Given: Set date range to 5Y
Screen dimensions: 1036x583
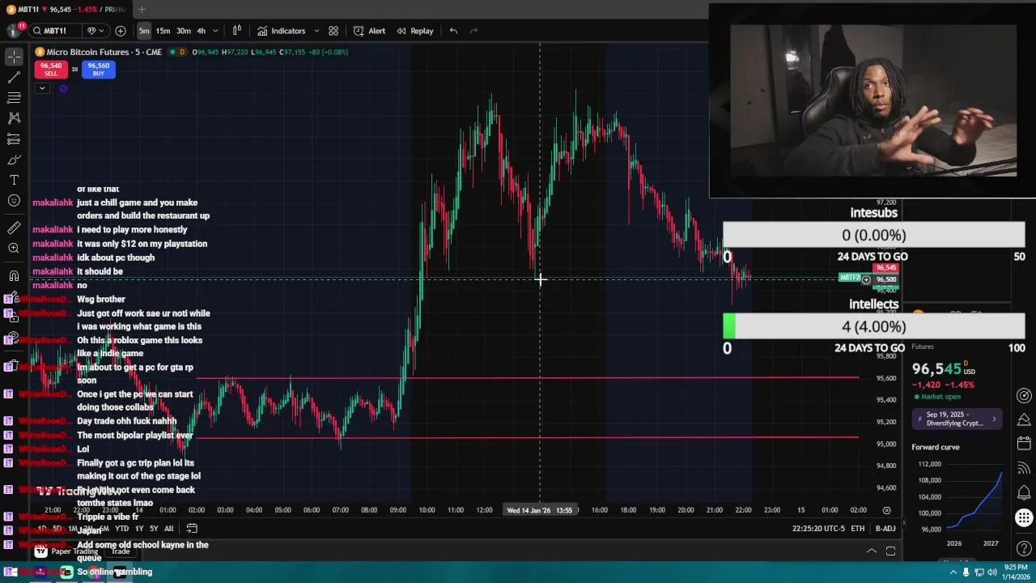Looking at the screenshot, I should pyautogui.click(x=154, y=529).
